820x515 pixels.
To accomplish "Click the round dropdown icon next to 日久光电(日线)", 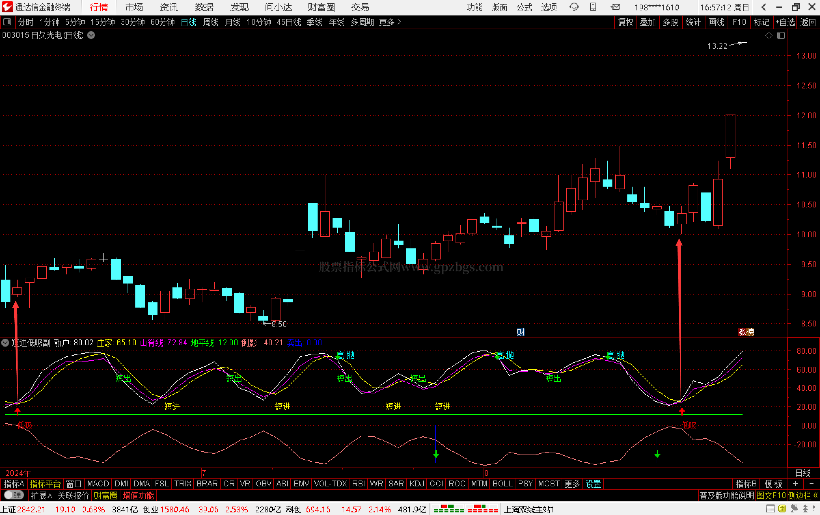I will [91, 35].
